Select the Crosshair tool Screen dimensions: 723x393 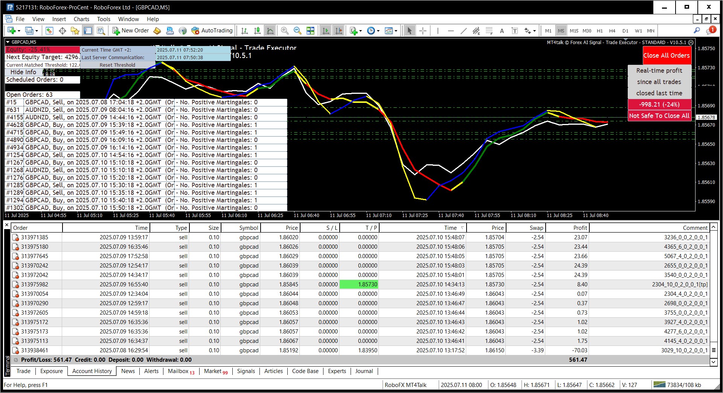pos(423,31)
